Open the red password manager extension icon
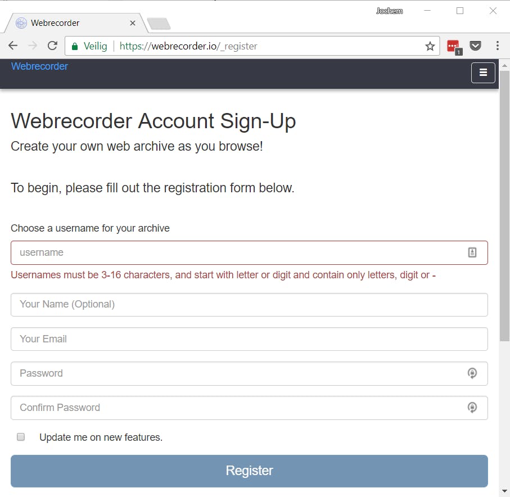 coord(453,46)
